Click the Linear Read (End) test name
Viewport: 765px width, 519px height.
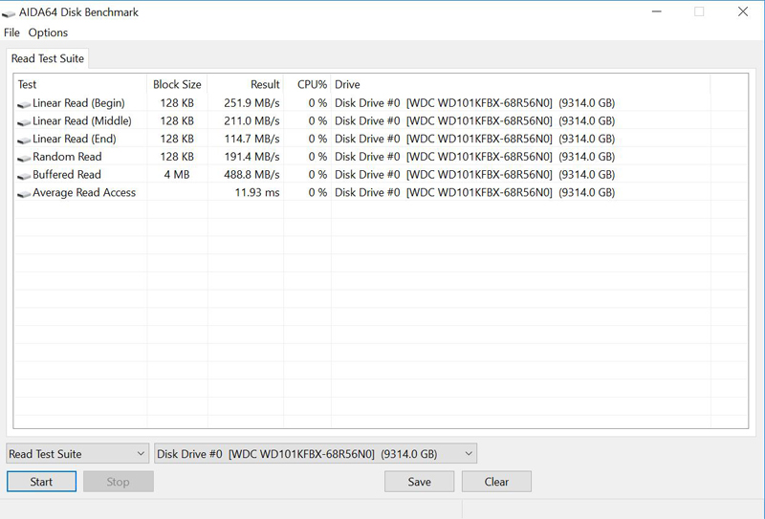click(75, 139)
